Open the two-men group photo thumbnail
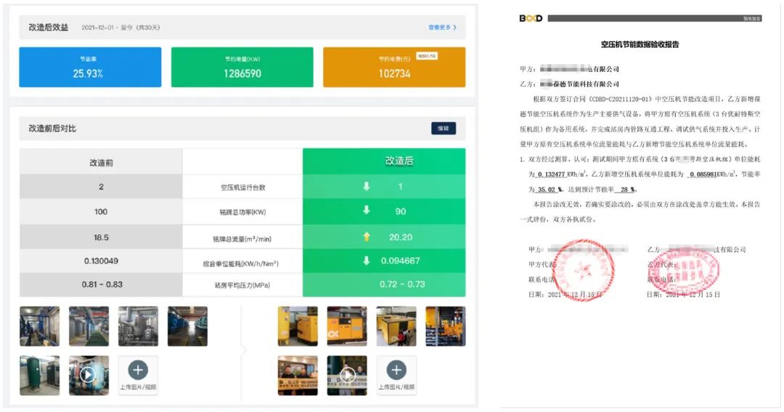 [x=298, y=375]
